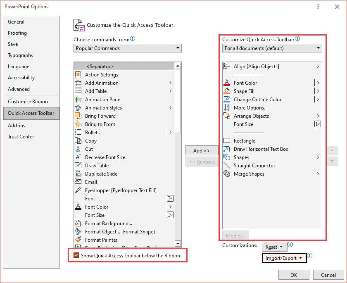Click the Format Painter icon
The image size is (347, 283).
tap(79, 240)
